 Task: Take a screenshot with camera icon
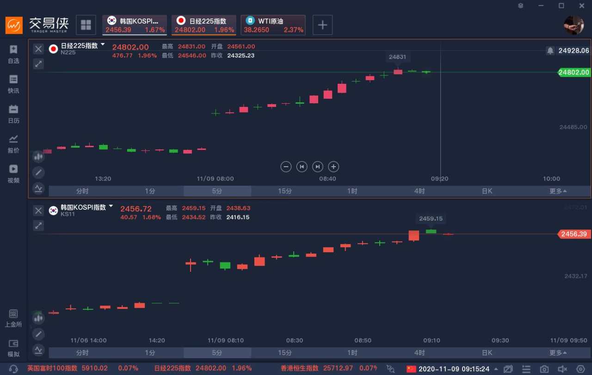pyautogui.click(x=544, y=369)
